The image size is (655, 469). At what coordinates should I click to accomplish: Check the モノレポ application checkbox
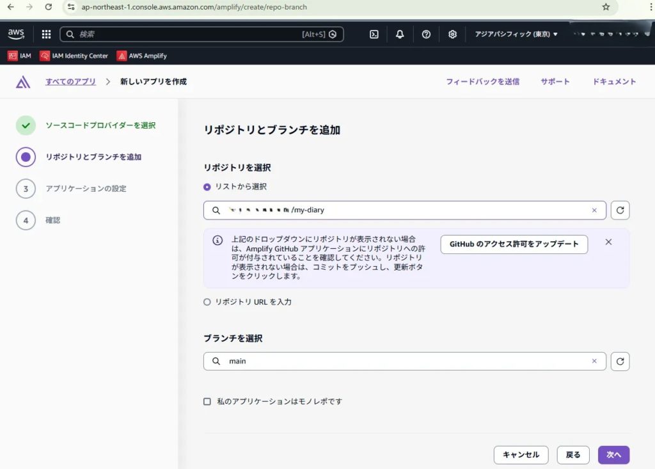tap(207, 402)
